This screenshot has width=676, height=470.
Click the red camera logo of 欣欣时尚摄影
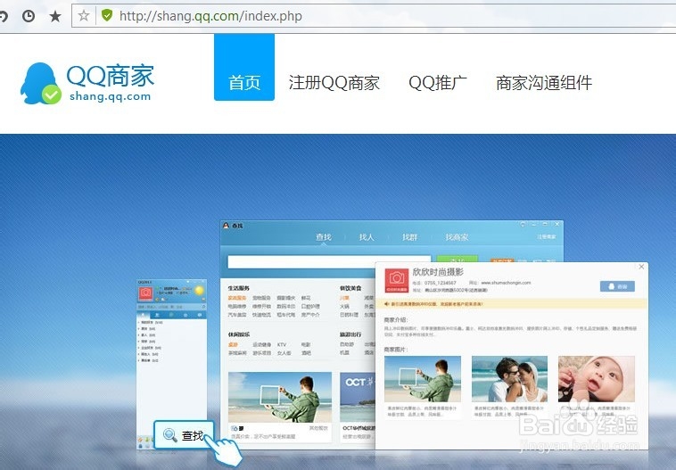397,280
